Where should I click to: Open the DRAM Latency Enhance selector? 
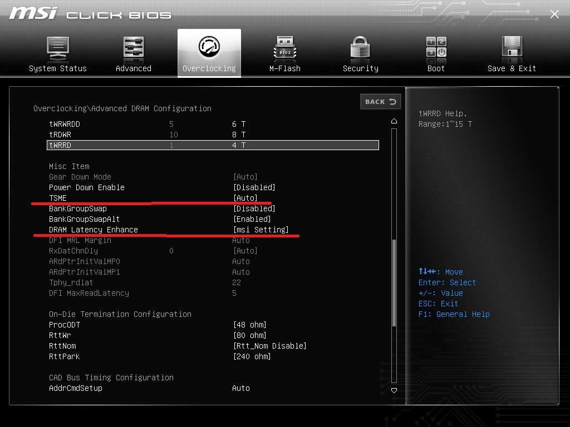tap(261, 230)
